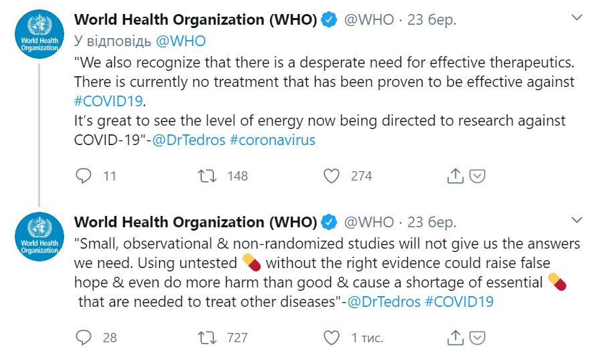Like the second tweet with 1 тис. likes
Viewport: 595px width, 363px height.
332,338
